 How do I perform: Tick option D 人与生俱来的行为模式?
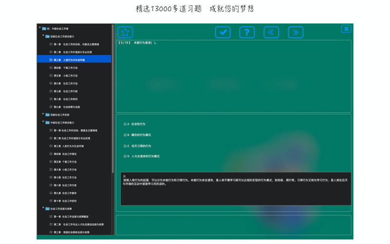(125, 156)
